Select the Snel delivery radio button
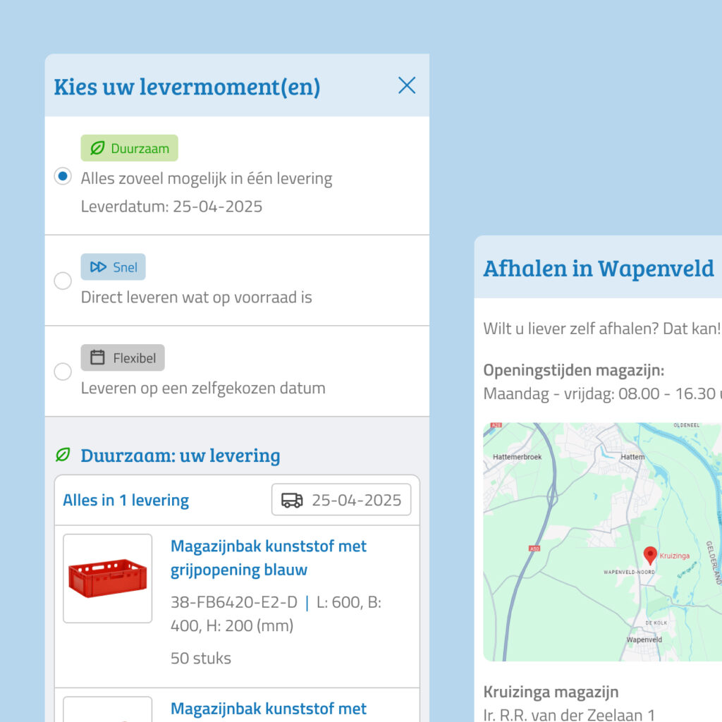This screenshot has height=722, width=722. pyautogui.click(x=63, y=281)
